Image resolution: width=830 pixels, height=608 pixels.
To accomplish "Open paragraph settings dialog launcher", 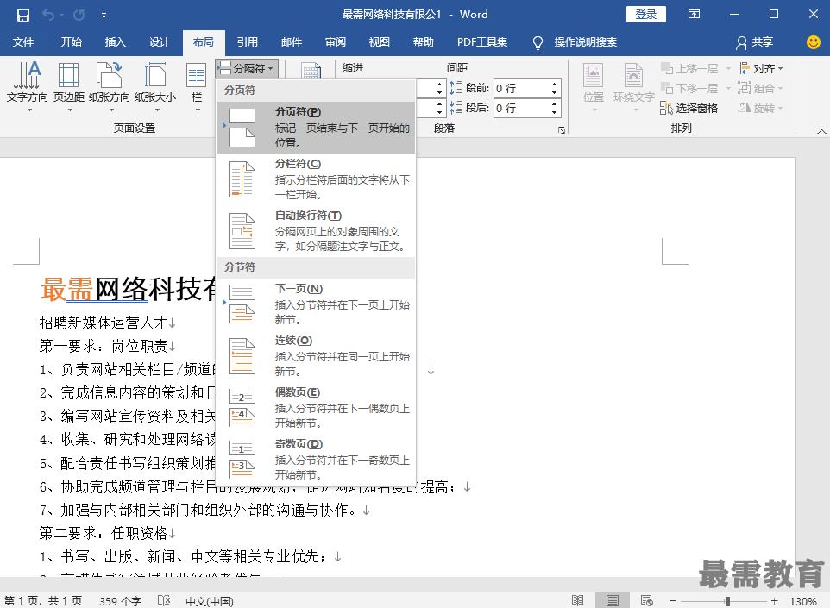I will click(561, 129).
